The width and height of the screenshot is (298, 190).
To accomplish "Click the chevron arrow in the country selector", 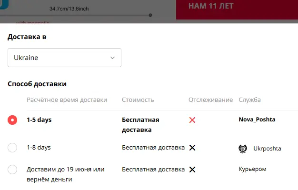I will pyautogui.click(x=112, y=58).
